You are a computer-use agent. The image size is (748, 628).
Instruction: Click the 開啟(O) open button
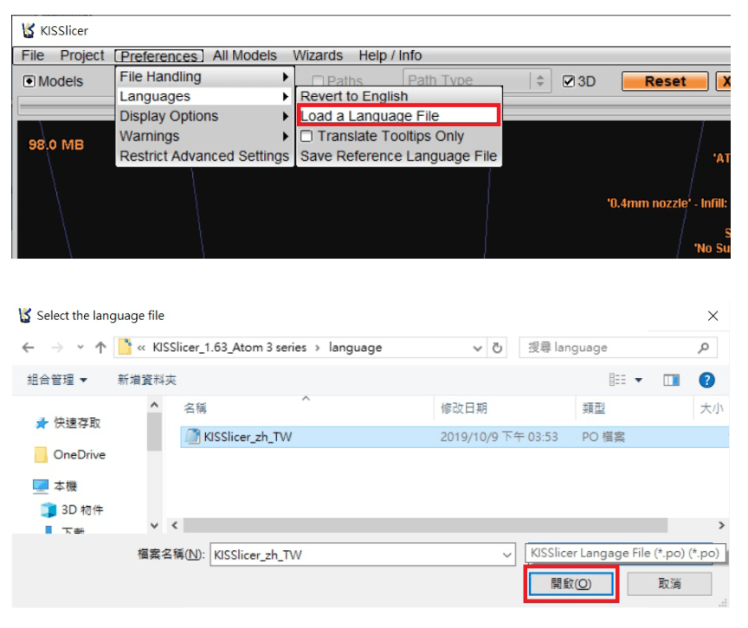[571, 584]
